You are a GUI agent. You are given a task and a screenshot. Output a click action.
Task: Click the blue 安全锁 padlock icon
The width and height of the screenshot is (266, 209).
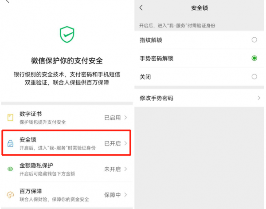tap(10, 143)
